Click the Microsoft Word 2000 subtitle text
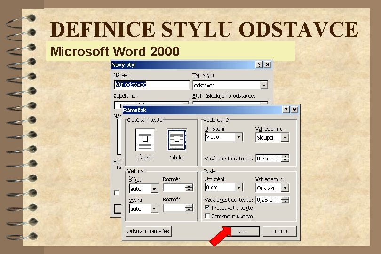 point(115,51)
